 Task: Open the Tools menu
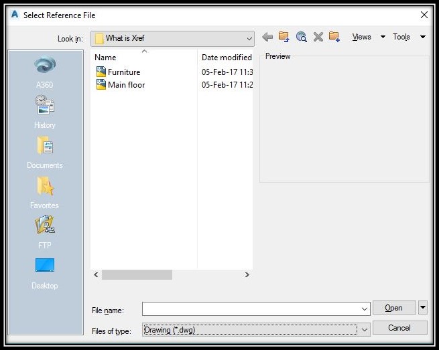[x=401, y=37]
